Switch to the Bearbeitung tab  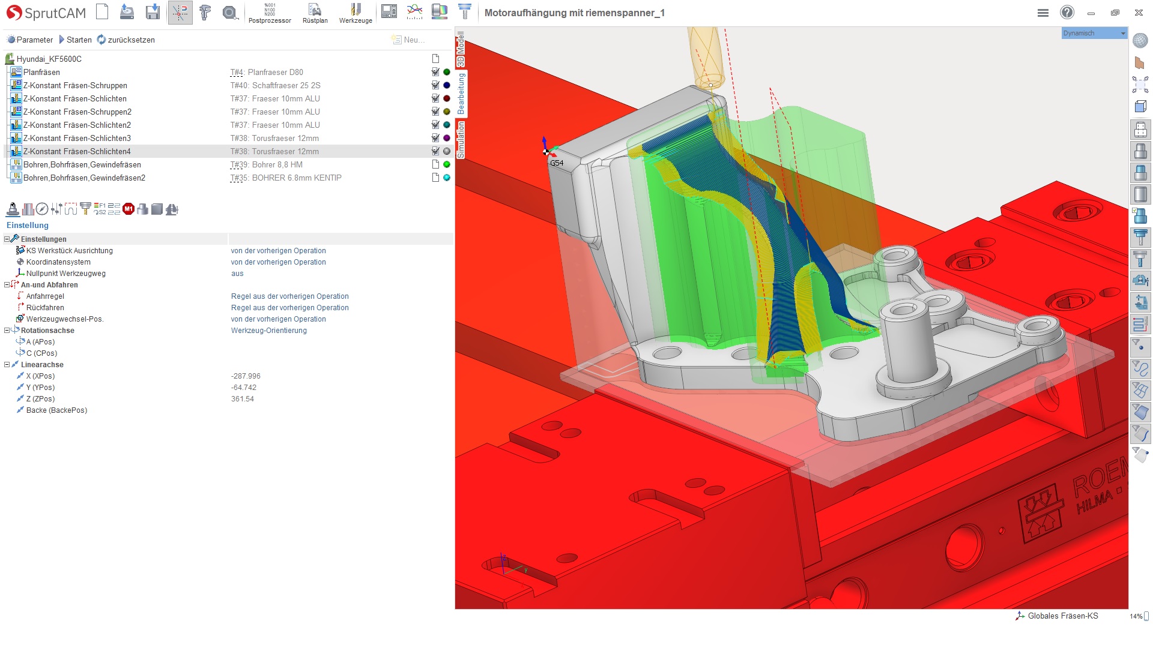[461, 94]
